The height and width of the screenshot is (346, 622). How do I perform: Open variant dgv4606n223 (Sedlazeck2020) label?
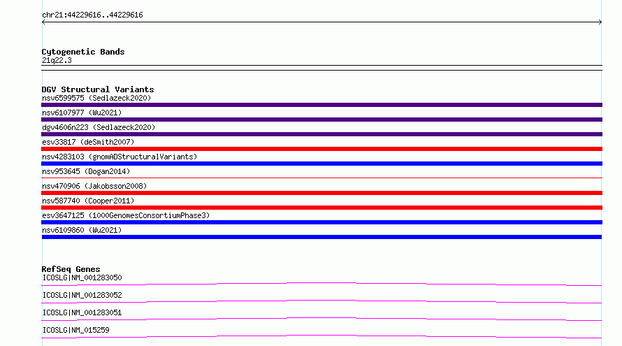[99, 127]
